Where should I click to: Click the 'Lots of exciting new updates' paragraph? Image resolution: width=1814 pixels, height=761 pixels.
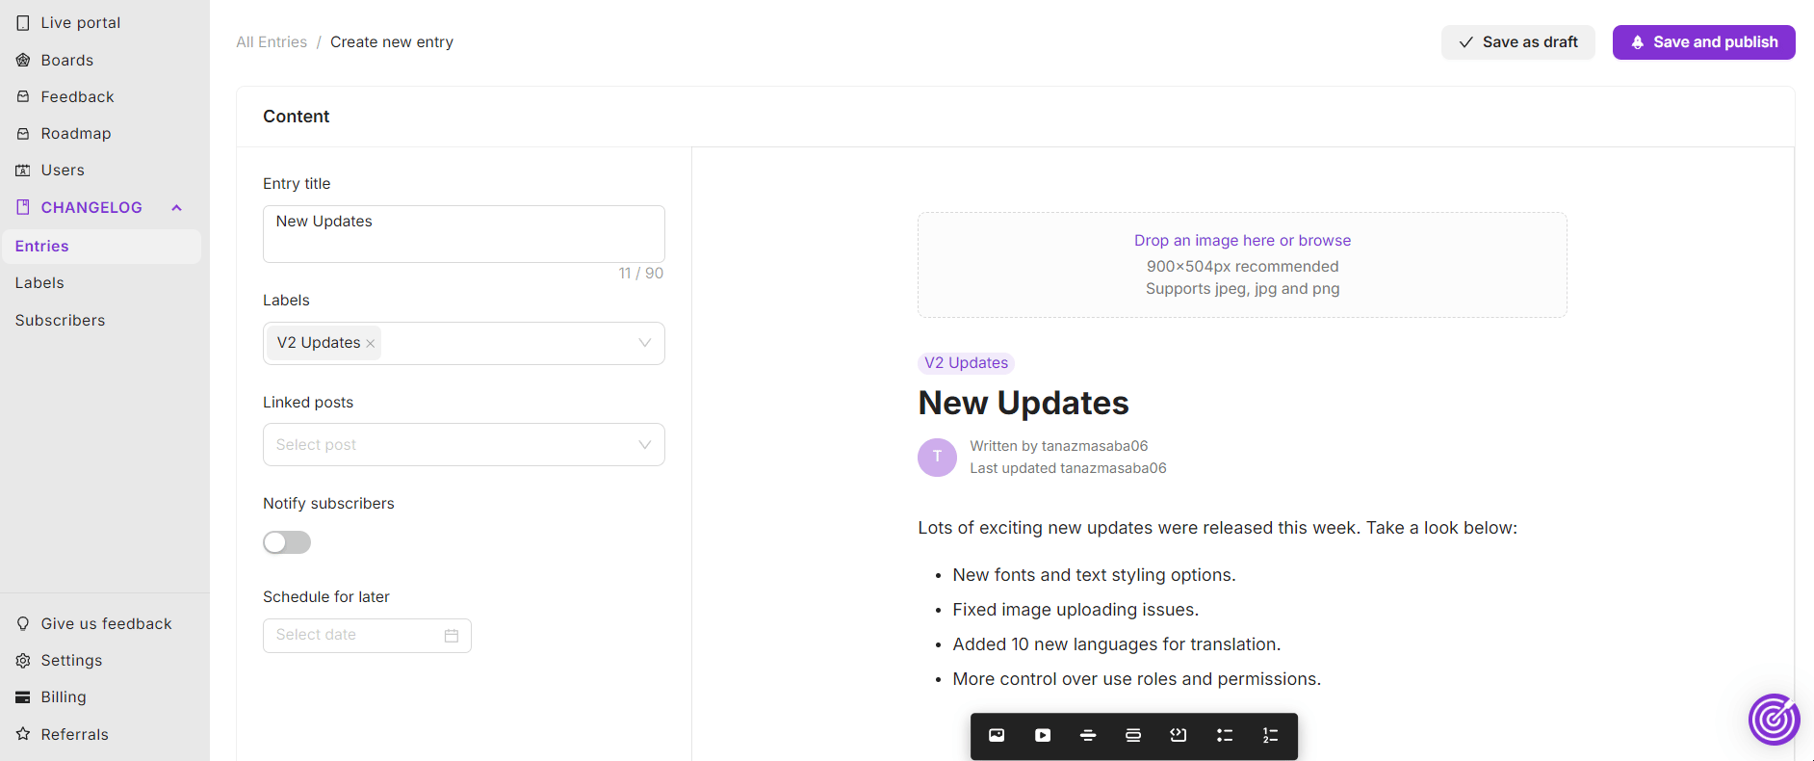pos(1218,528)
